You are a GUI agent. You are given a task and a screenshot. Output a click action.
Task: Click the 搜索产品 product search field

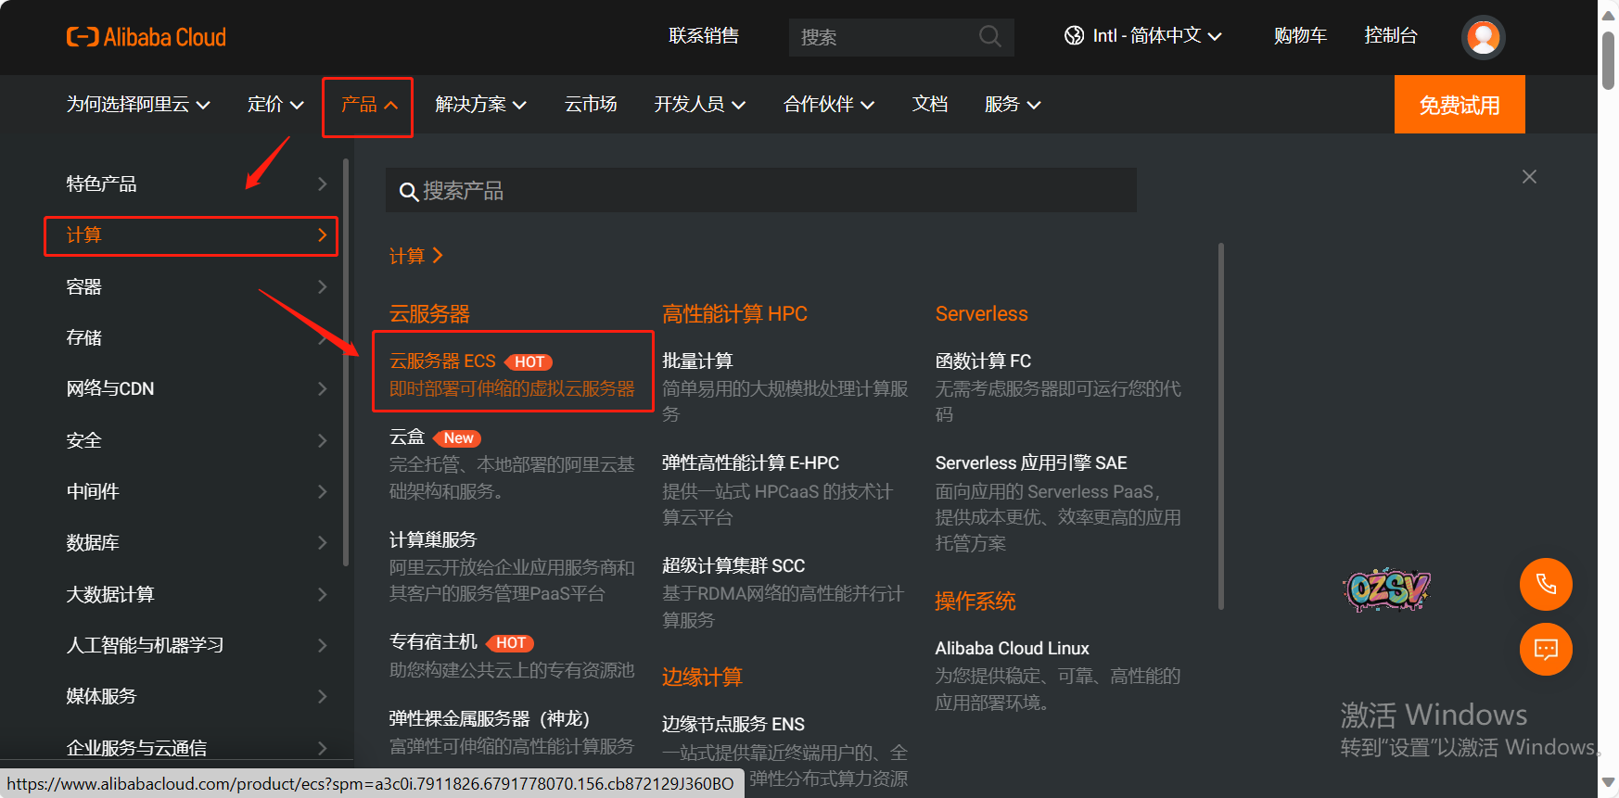click(x=760, y=191)
